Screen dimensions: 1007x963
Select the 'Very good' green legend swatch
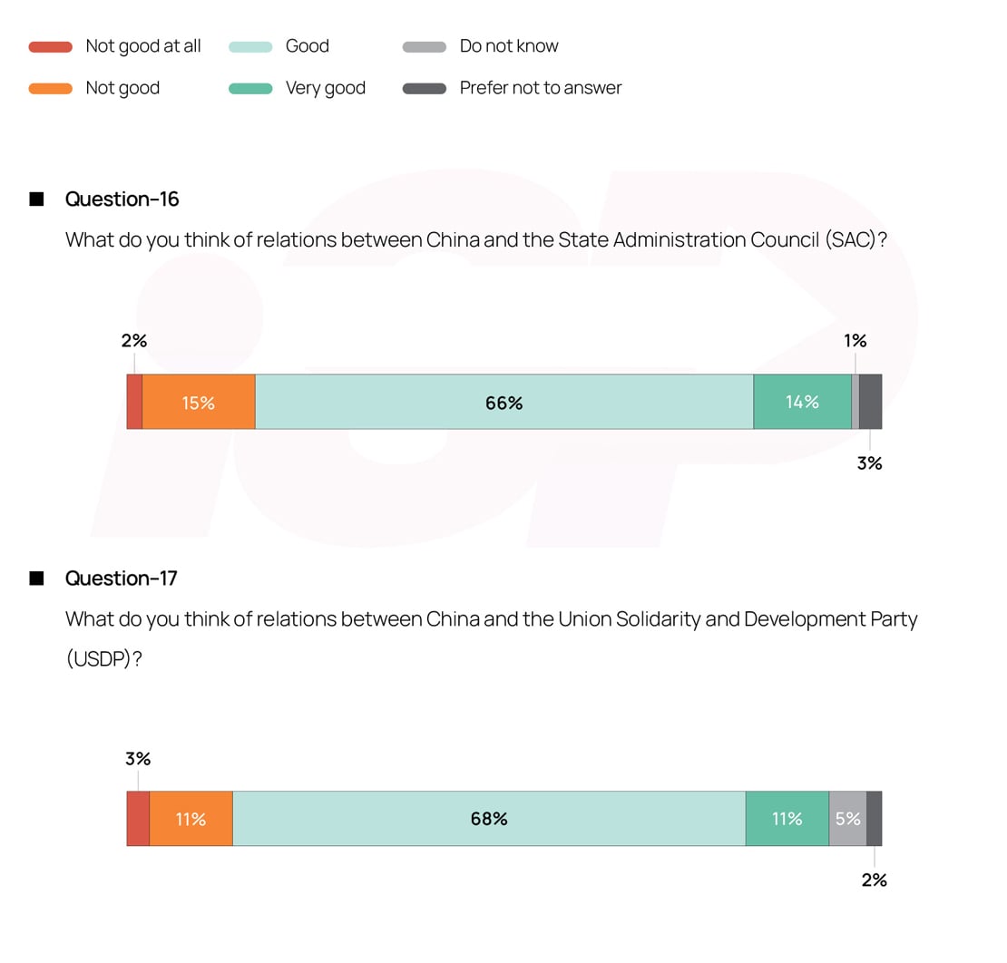(x=250, y=88)
